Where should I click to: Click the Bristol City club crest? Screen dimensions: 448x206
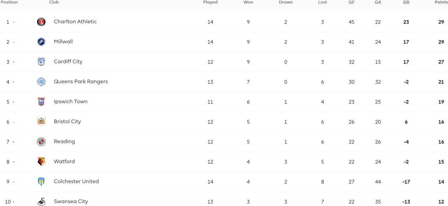pyautogui.click(x=41, y=122)
